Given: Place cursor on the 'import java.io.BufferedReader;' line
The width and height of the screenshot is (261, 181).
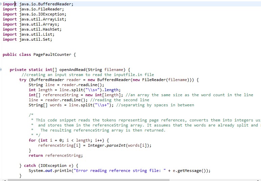Looking at the screenshot, I should (x=38, y=4).
